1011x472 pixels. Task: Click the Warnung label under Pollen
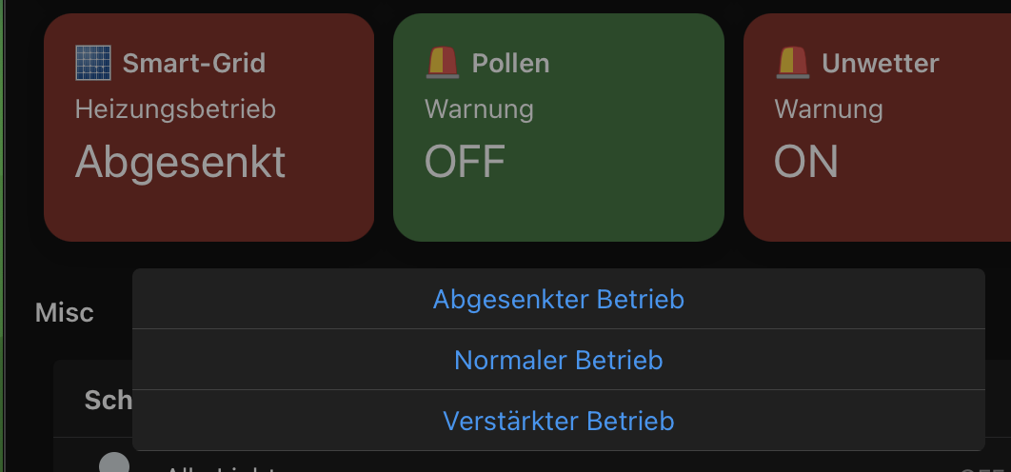tap(479, 109)
